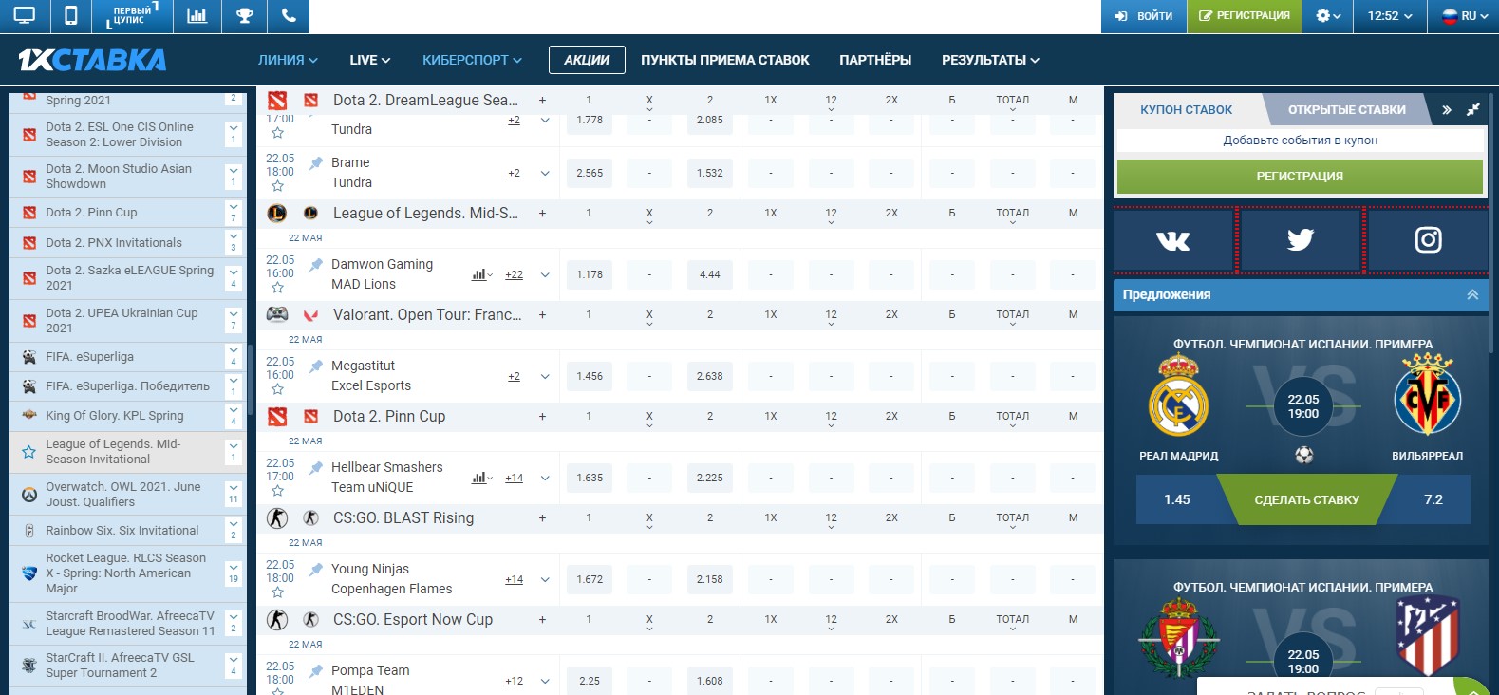Open +22 more markets for Damwon Gaming
The width and height of the screenshot is (1499, 695).
tap(514, 275)
